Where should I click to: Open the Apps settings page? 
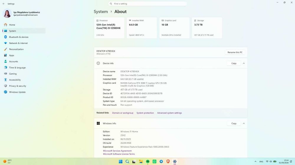24,55
